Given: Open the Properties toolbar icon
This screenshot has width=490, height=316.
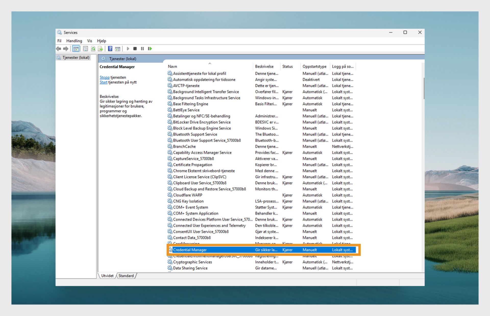Looking at the screenshot, I should tap(85, 49).
